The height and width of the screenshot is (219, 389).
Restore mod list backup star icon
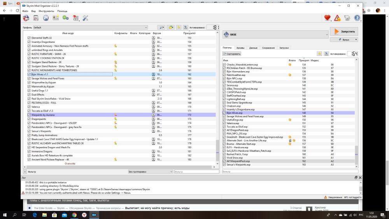point(179,27)
